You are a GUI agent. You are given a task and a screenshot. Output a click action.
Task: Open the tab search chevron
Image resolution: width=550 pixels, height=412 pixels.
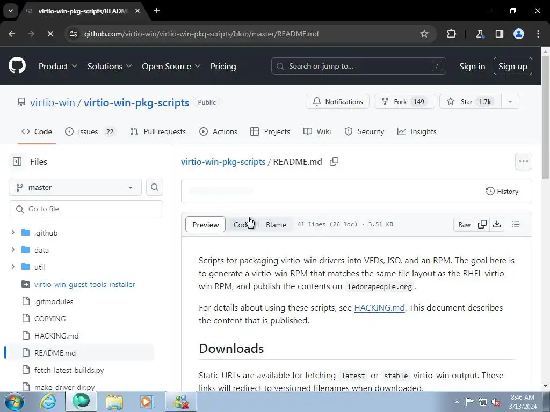point(11,11)
